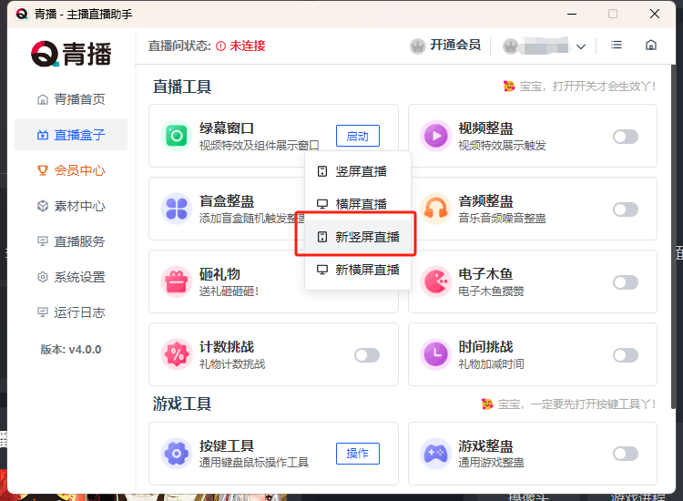Viewport: 683px width, 501px height.
Task: Click the 未连接 status text
Action: coord(248,46)
